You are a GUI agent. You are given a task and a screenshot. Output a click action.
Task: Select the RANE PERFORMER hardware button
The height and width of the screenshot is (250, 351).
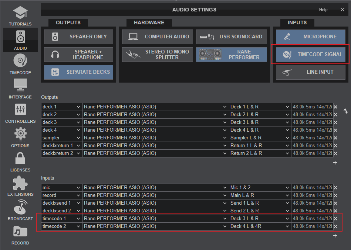click(x=231, y=54)
